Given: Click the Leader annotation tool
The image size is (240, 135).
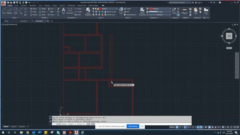Looking at the screenshot, I should (x=78, y=12).
